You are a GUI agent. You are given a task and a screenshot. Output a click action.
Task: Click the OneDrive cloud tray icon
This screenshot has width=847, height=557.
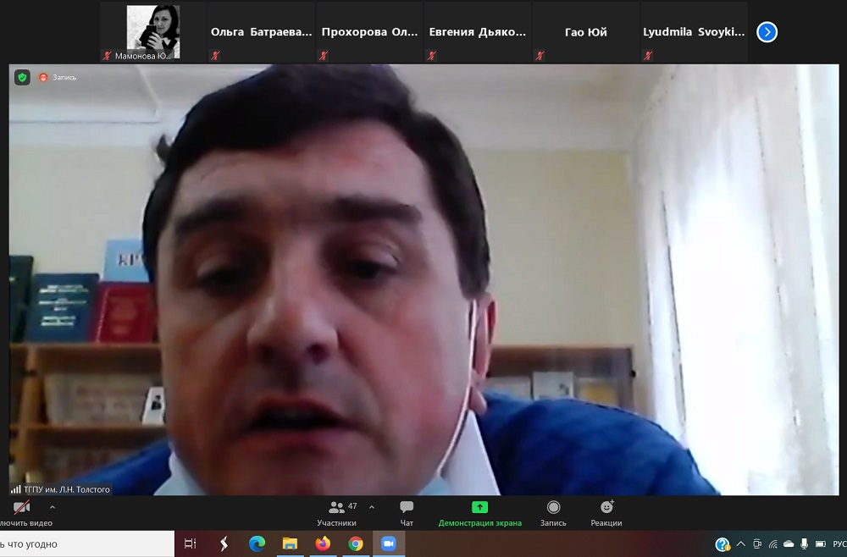tap(789, 544)
